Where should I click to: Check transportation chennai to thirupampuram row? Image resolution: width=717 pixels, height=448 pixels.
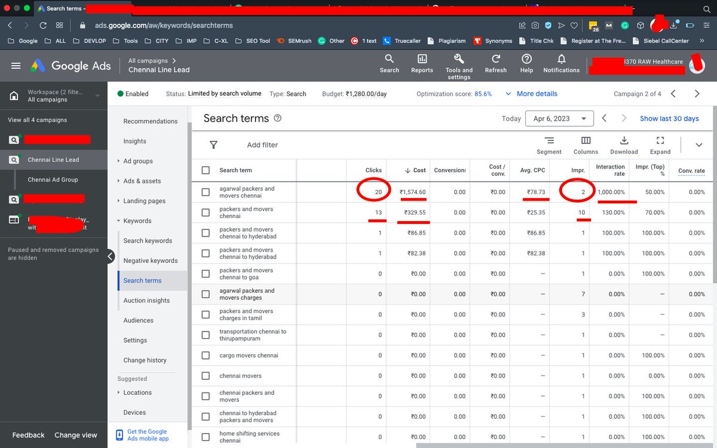point(206,335)
